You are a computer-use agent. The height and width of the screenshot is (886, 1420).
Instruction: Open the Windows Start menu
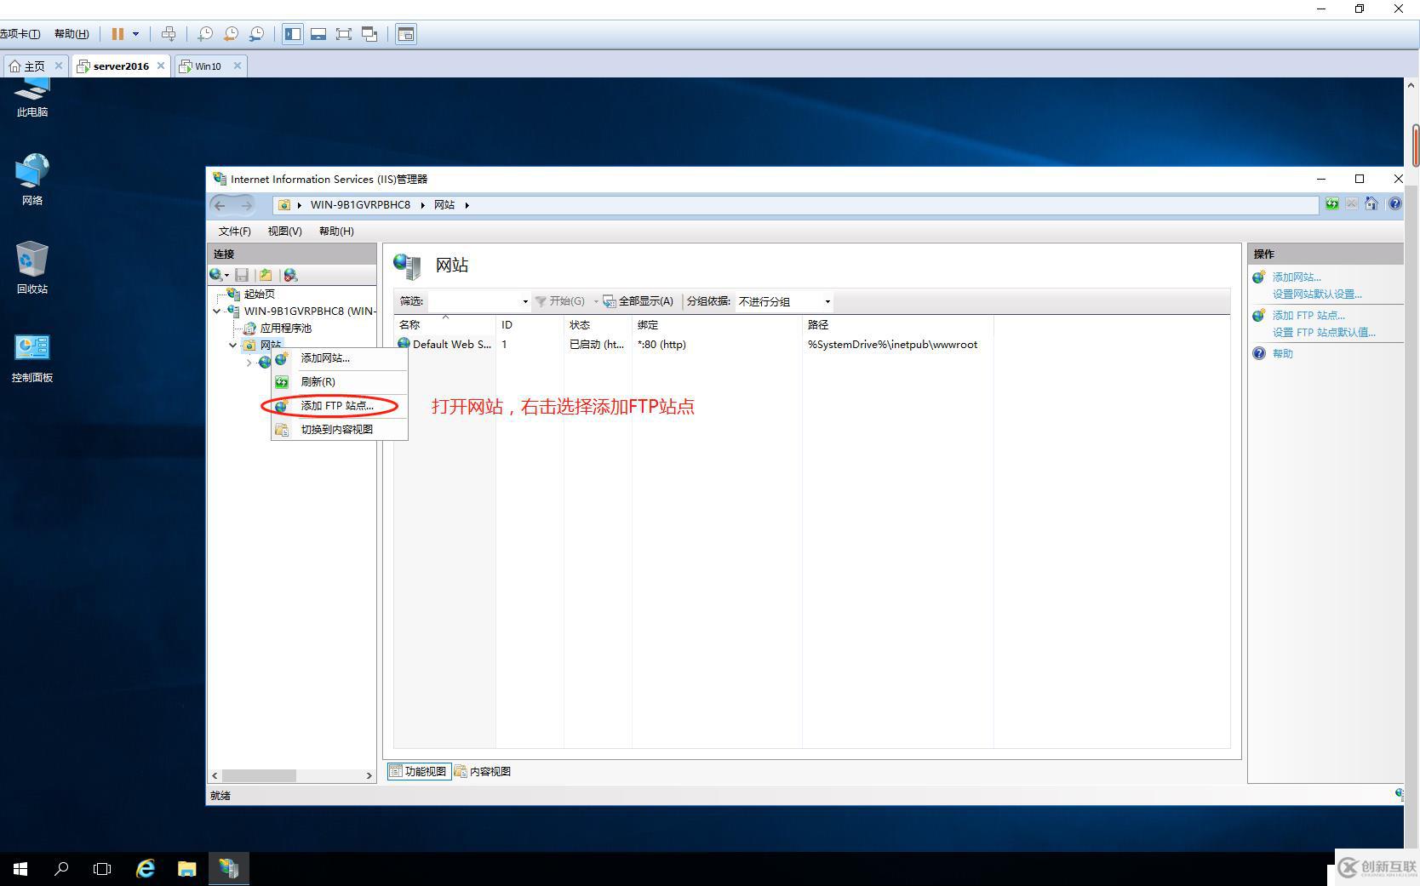tap(20, 869)
